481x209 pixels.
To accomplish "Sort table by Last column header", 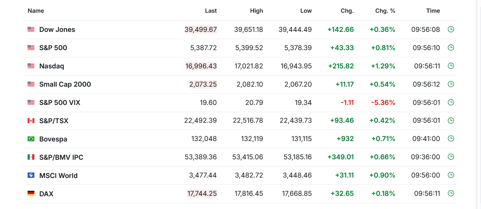I will 211,11.
